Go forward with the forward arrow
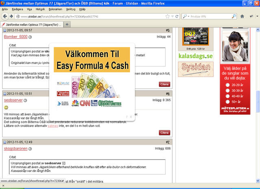 click(x=11, y=16)
